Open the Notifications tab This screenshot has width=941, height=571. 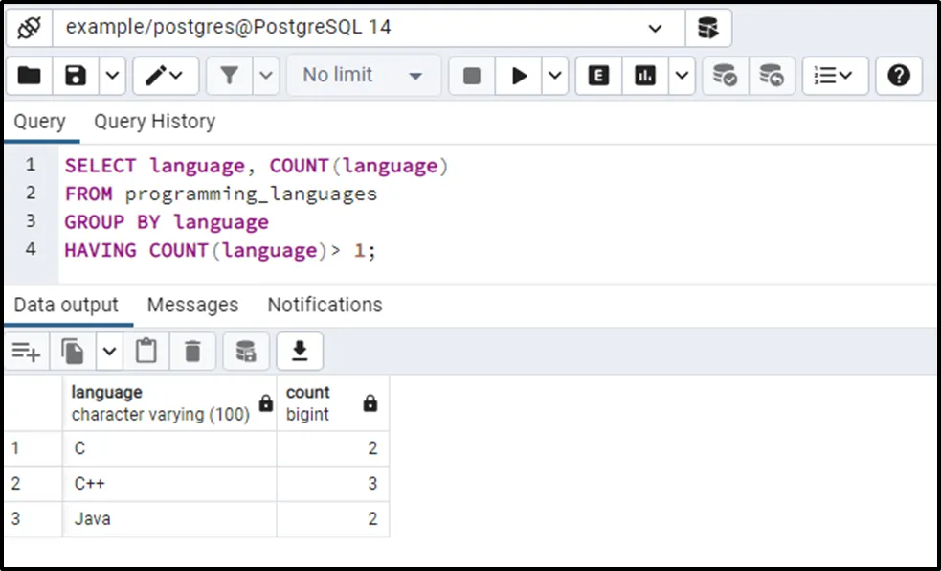pyautogui.click(x=325, y=305)
